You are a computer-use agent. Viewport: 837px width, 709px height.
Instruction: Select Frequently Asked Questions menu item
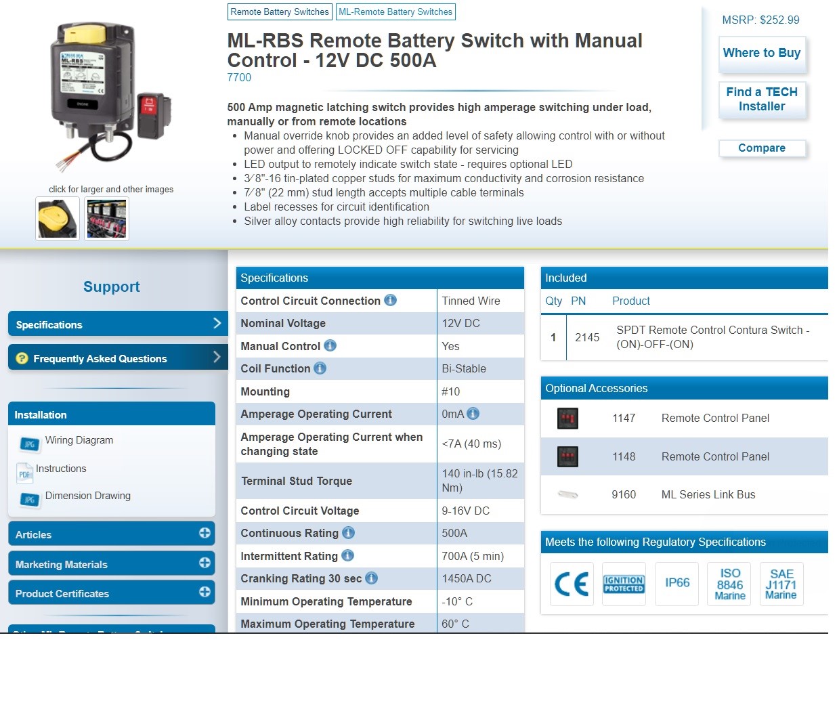coord(118,357)
